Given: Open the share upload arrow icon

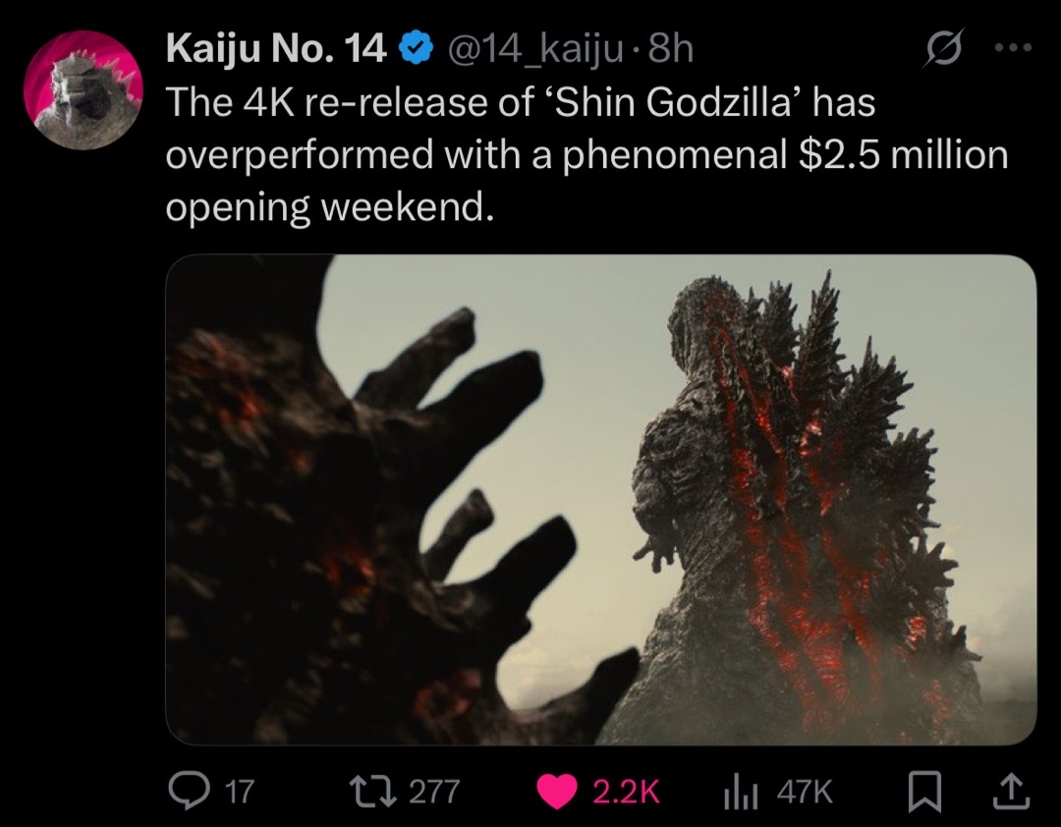Looking at the screenshot, I should (x=1011, y=792).
